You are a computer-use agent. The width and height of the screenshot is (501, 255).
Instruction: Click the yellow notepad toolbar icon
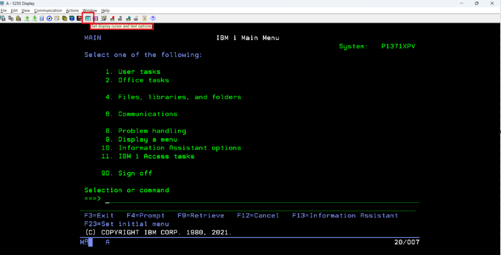coord(144,19)
